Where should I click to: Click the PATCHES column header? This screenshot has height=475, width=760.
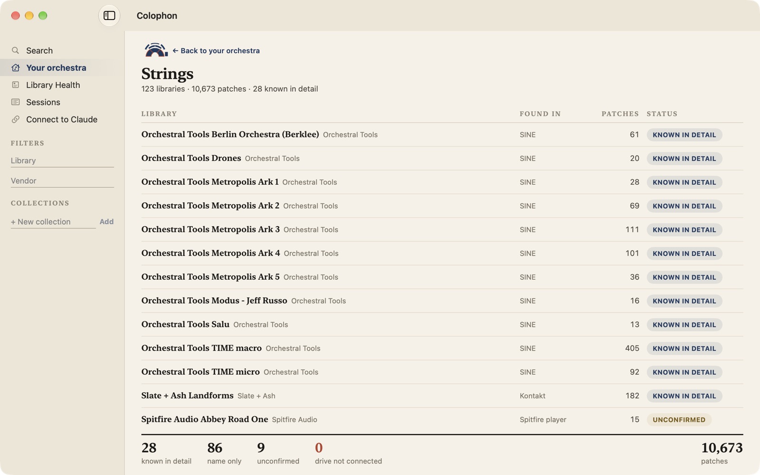click(620, 114)
